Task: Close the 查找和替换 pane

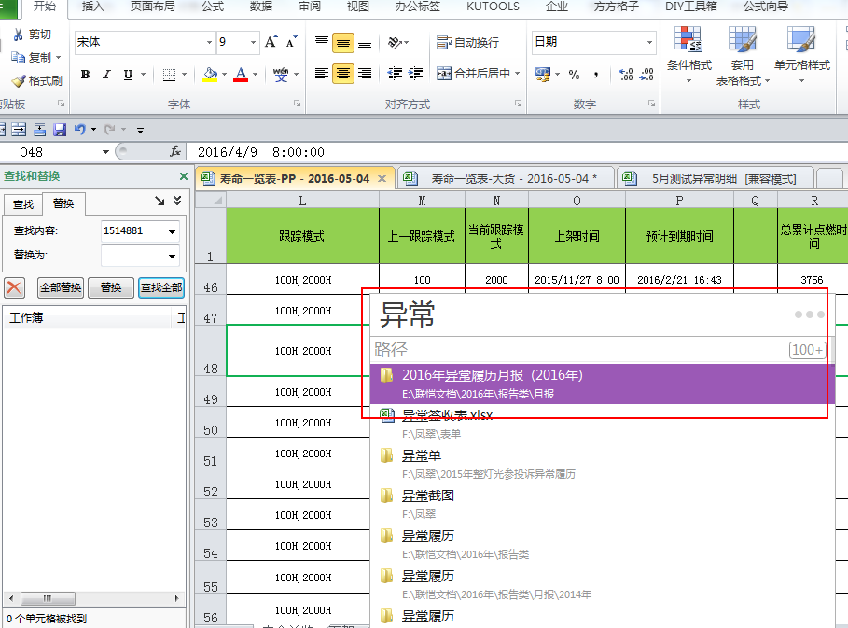Action: [x=184, y=176]
